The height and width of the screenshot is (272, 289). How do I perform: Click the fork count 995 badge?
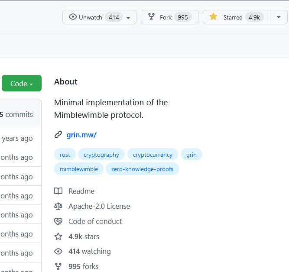[183, 17]
